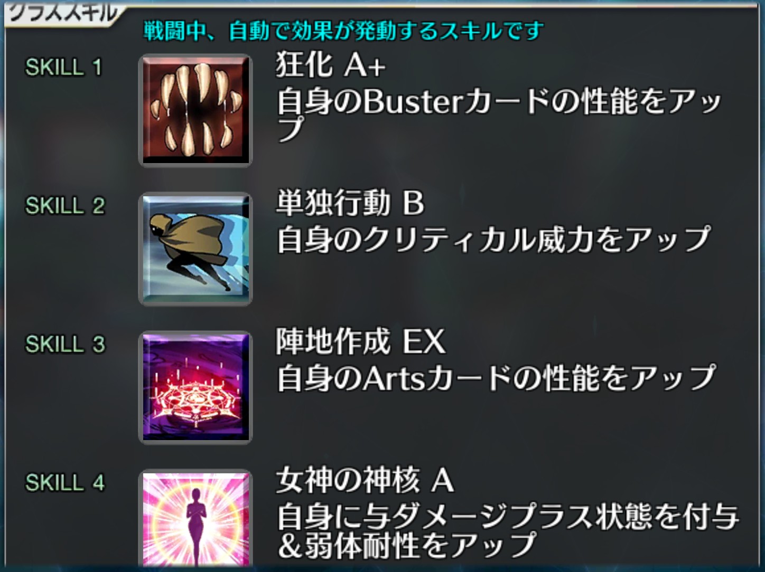Screen dimensions: 765x572
Task: Click the 女神の神核 A skill name
Action: coord(365,480)
